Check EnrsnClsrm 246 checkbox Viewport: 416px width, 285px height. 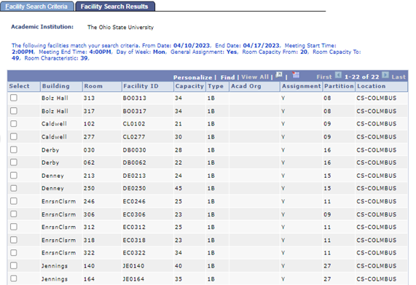14,201
